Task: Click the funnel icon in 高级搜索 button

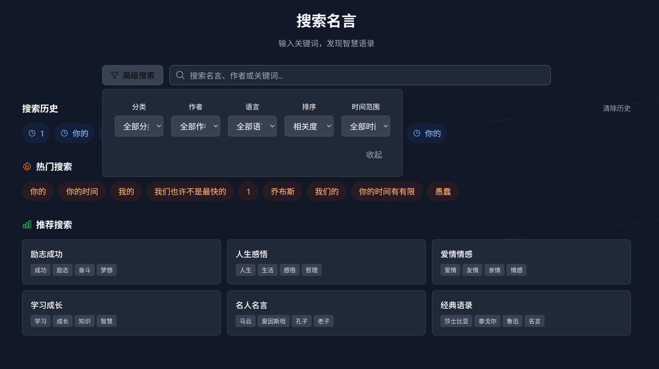Action: (115, 75)
